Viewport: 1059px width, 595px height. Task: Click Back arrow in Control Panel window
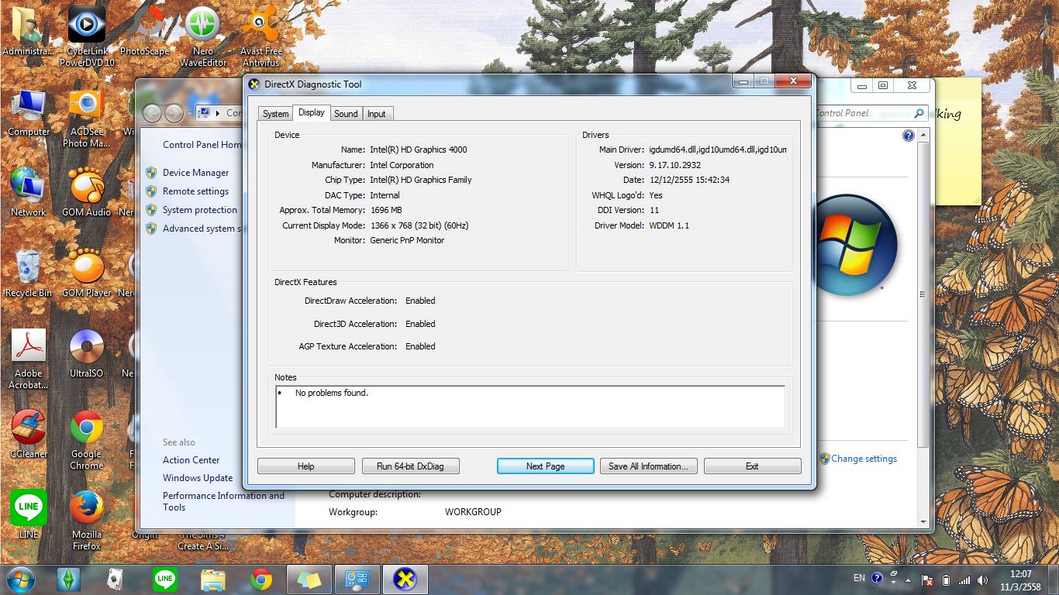(152, 113)
